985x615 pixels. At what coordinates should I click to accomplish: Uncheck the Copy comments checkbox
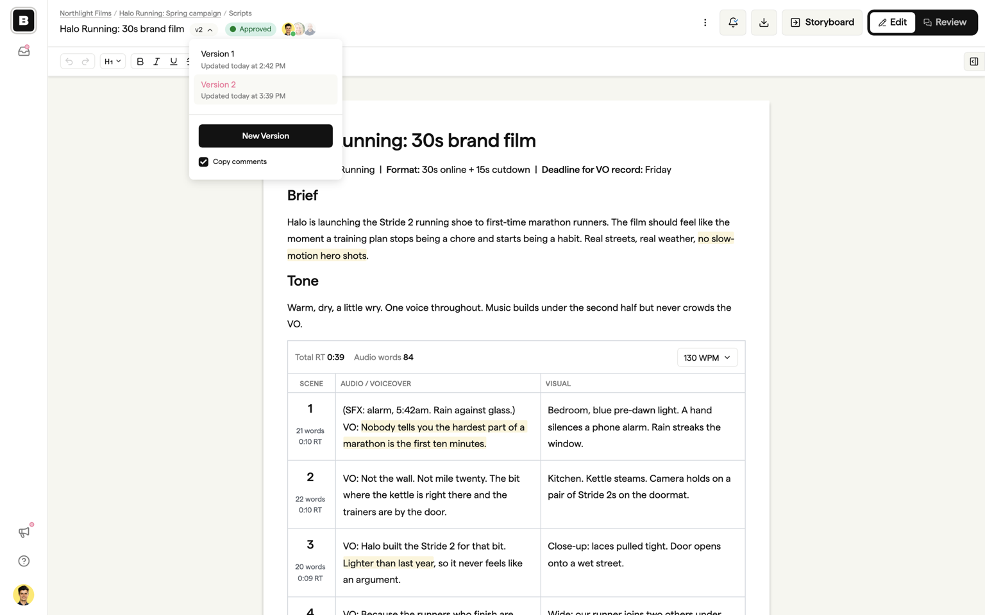(x=203, y=161)
